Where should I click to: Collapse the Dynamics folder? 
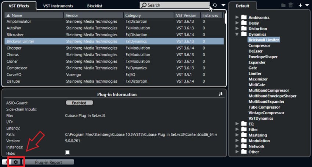click(x=237, y=34)
